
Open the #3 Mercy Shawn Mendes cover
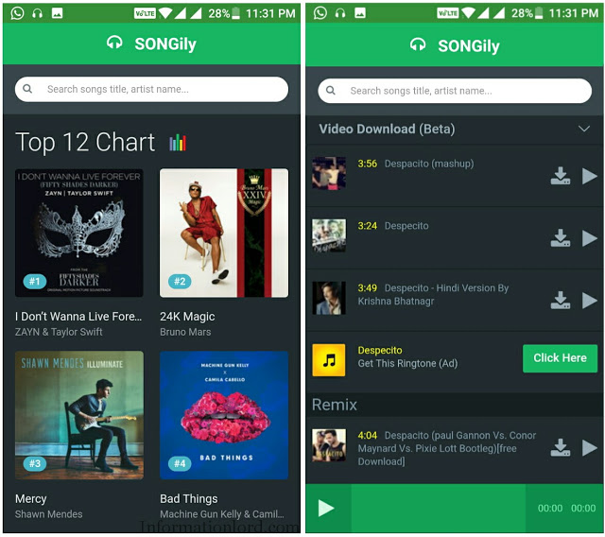(79, 415)
